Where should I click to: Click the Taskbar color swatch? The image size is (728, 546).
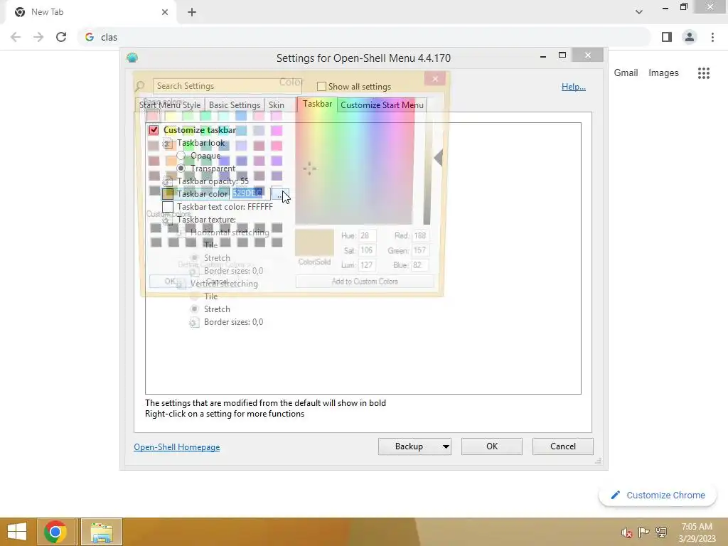(168, 193)
